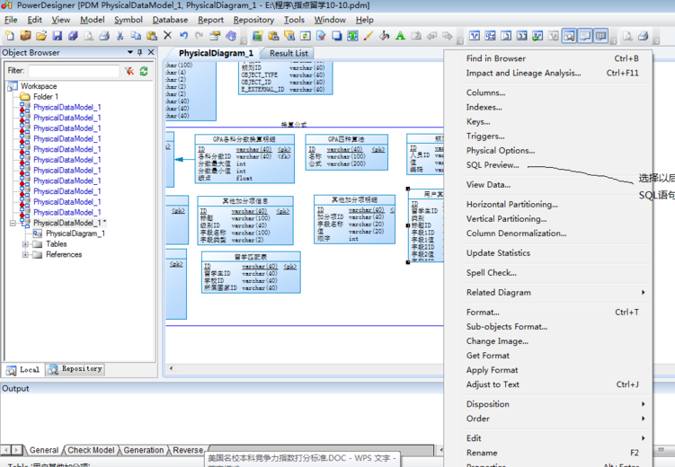Select PhysicalDiagram_1 in the tree
675x467 pixels.
tap(75, 233)
